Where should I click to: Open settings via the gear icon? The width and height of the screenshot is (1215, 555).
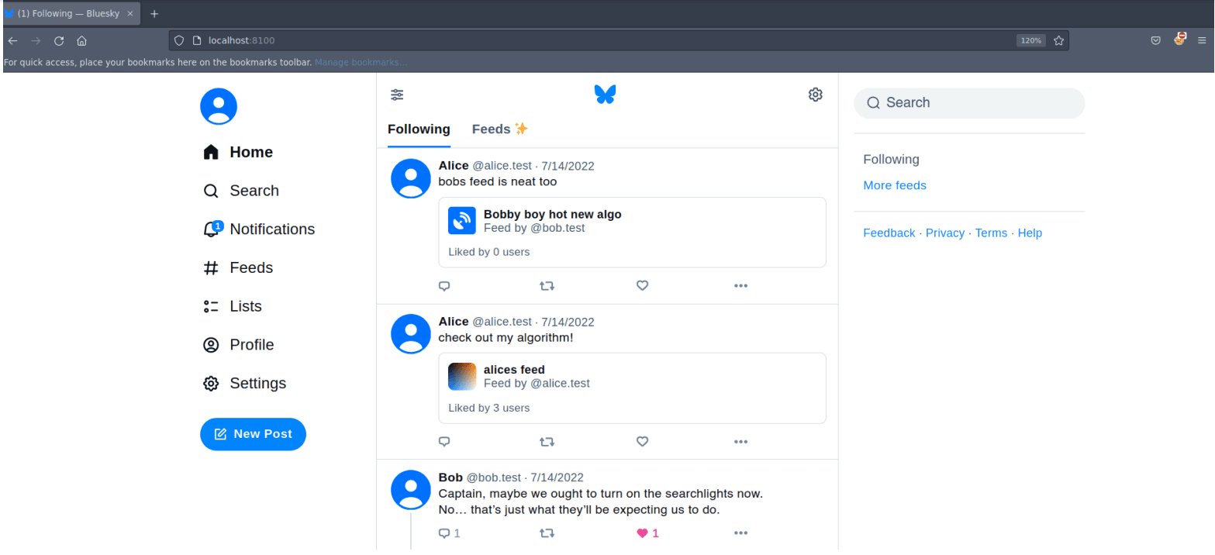point(815,94)
